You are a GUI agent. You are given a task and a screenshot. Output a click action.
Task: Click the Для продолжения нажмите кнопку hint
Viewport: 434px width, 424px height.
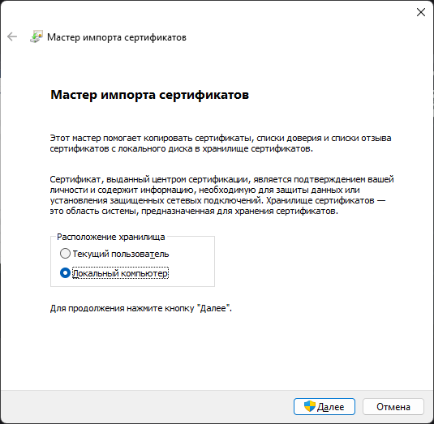pos(141,308)
